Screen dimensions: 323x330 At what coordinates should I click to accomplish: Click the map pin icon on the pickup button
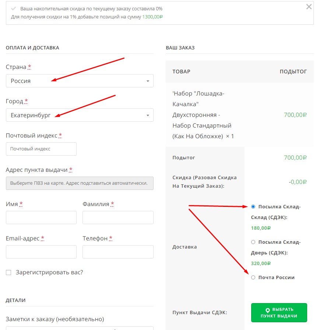pyautogui.click(x=268, y=310)
